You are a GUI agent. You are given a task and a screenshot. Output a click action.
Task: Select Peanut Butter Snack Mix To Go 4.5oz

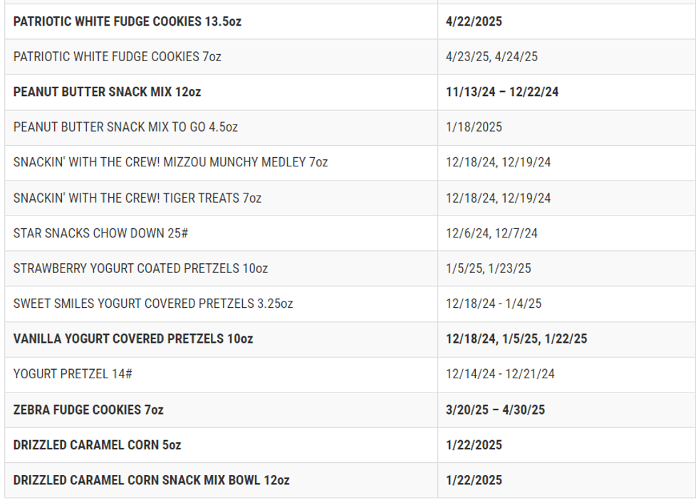[x=125, y=127]
